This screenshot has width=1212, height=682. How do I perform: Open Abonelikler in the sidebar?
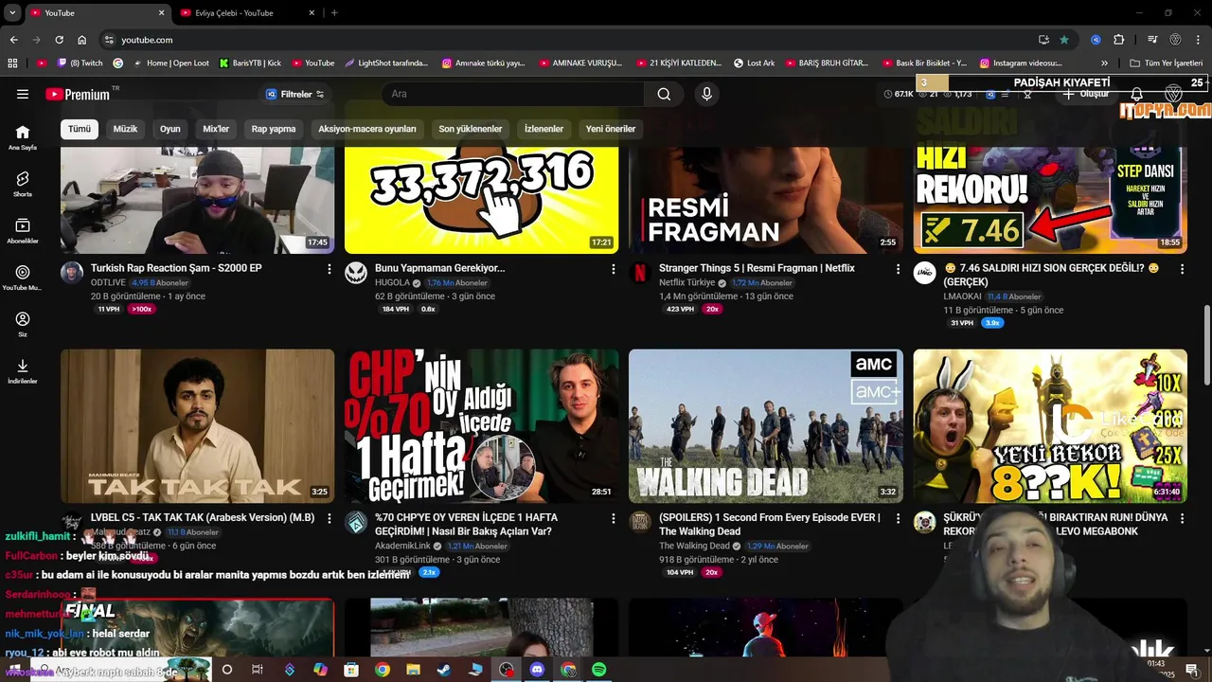point(23,231)
